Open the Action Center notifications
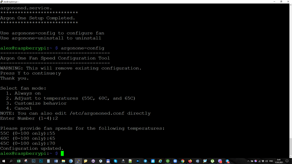The width and height of the screenshot is (292, 164). pyautogui.click(x=287, y=161)
